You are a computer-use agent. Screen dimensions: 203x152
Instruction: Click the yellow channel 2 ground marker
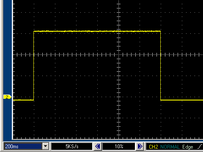7,97
